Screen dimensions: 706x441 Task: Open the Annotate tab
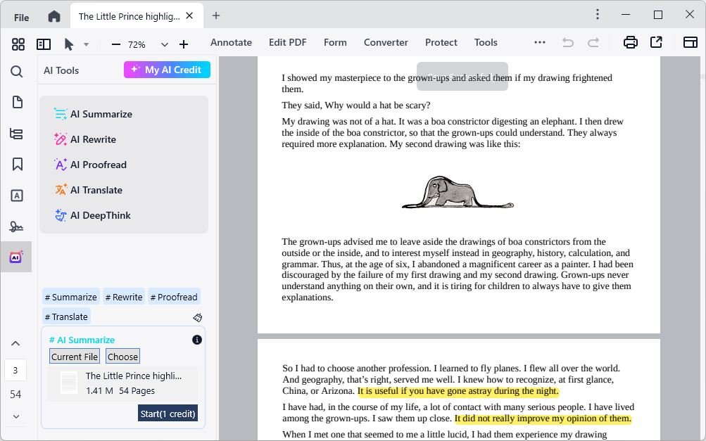pyautogui.click(x=231, y=43)
